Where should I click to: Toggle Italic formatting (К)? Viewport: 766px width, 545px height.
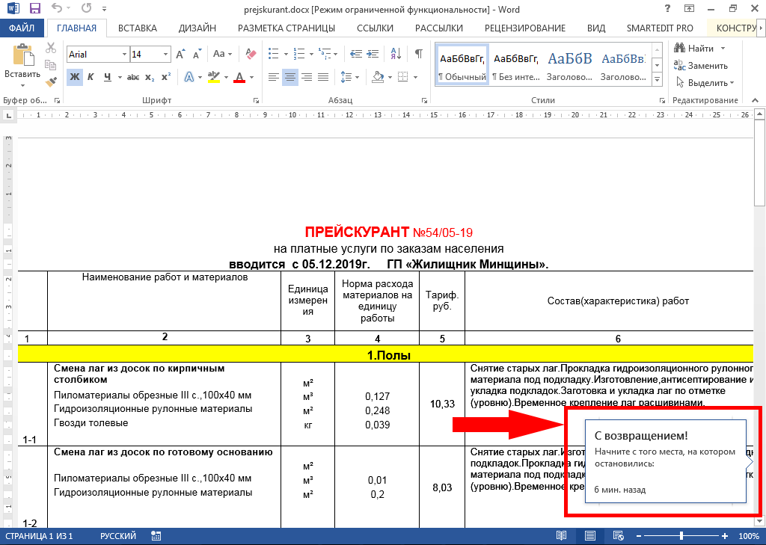91,77
